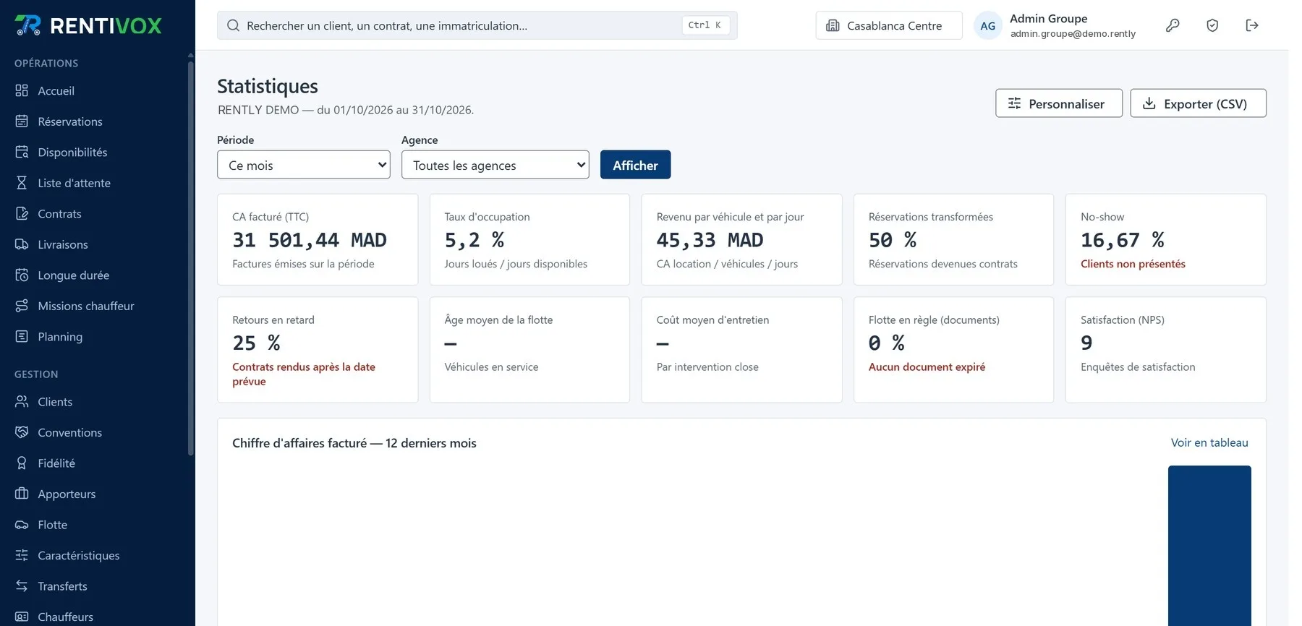The image size is (1302, 626).
Task: Click the Longue durée icon
Action: click(22, 275)
